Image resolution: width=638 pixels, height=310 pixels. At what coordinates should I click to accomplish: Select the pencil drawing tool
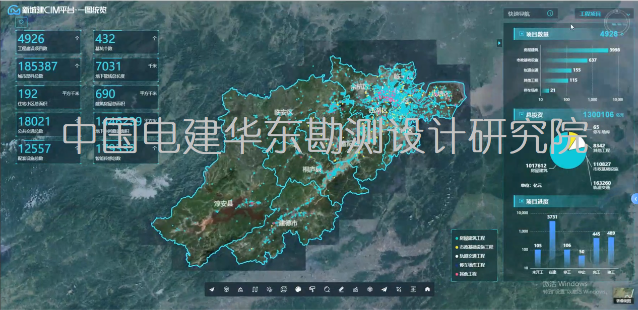[x=341, y=289]
